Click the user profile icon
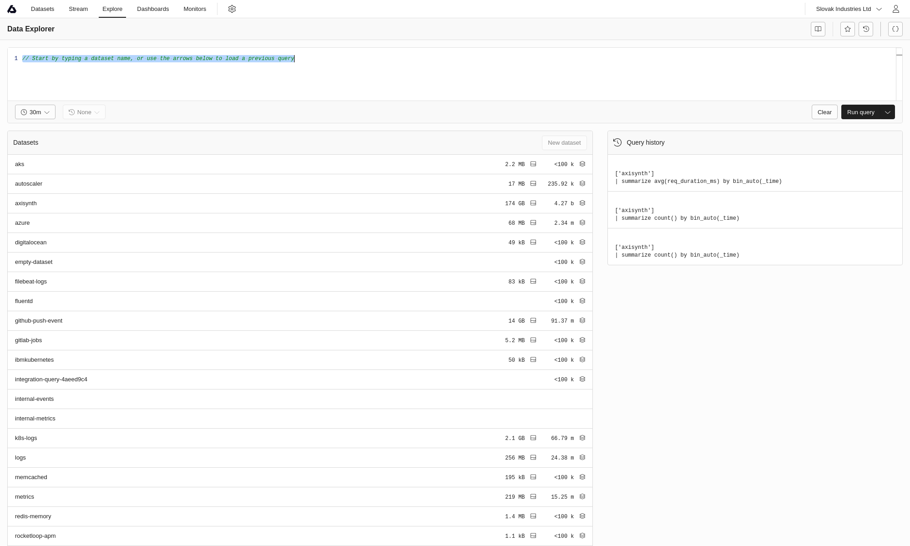The width and height of the screenshot is (910, 546). click(896, 9)
